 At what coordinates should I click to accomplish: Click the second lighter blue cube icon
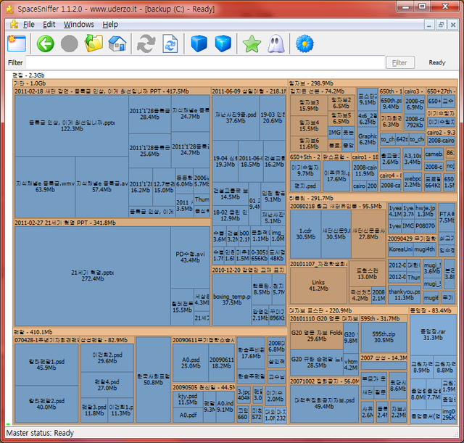(x=223, y=44)
